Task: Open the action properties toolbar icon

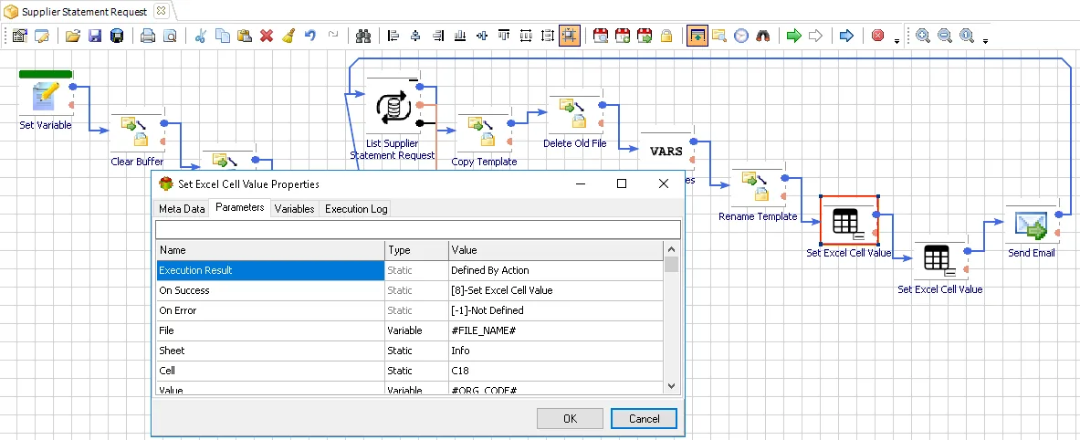Action: coord(20,36)
